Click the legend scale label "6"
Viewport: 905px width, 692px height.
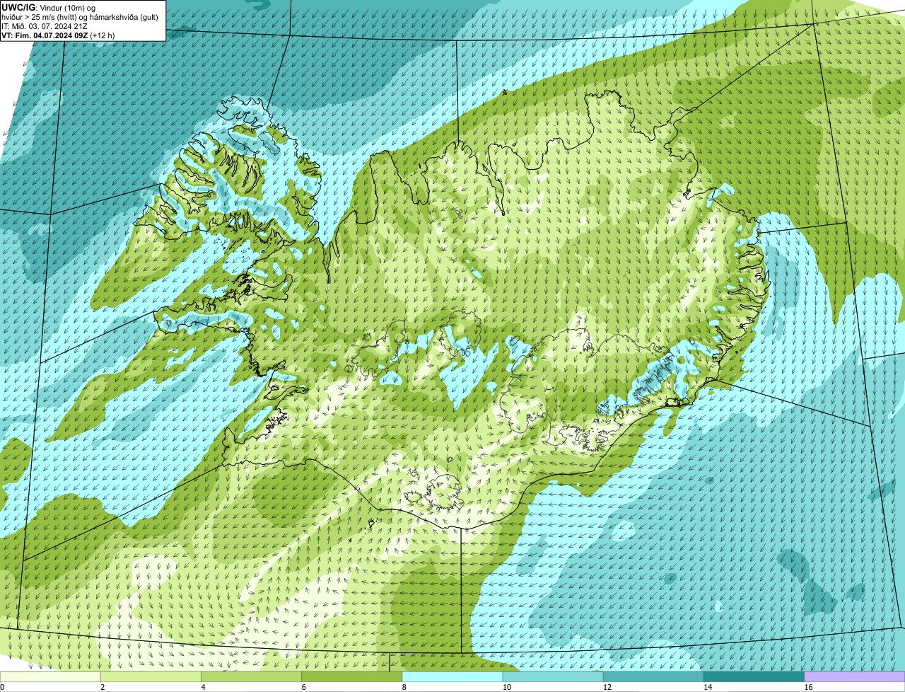pos(304,687)
